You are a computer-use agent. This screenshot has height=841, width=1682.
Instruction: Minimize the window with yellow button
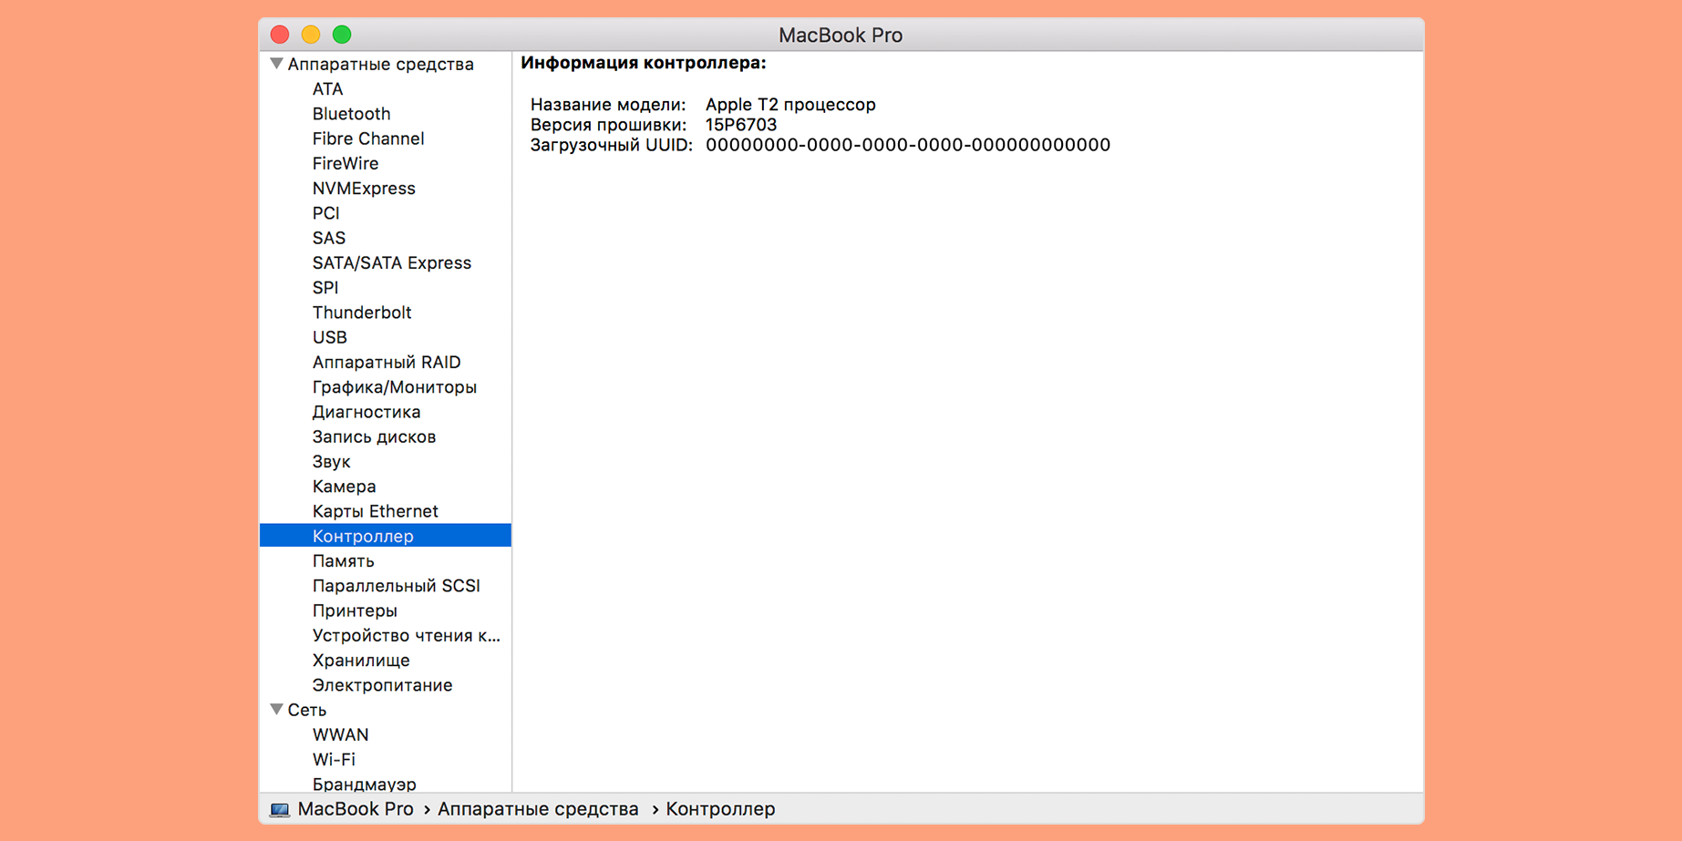(x=311, y=35)
